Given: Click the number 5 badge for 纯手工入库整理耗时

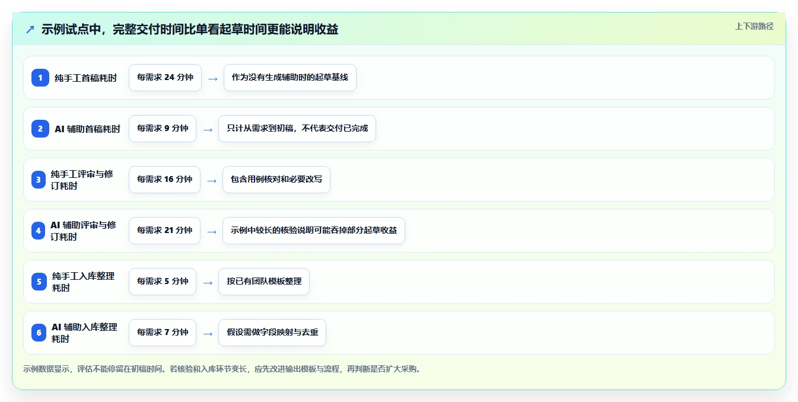Looking at the screenshot, I should click(x=39, y=282).
